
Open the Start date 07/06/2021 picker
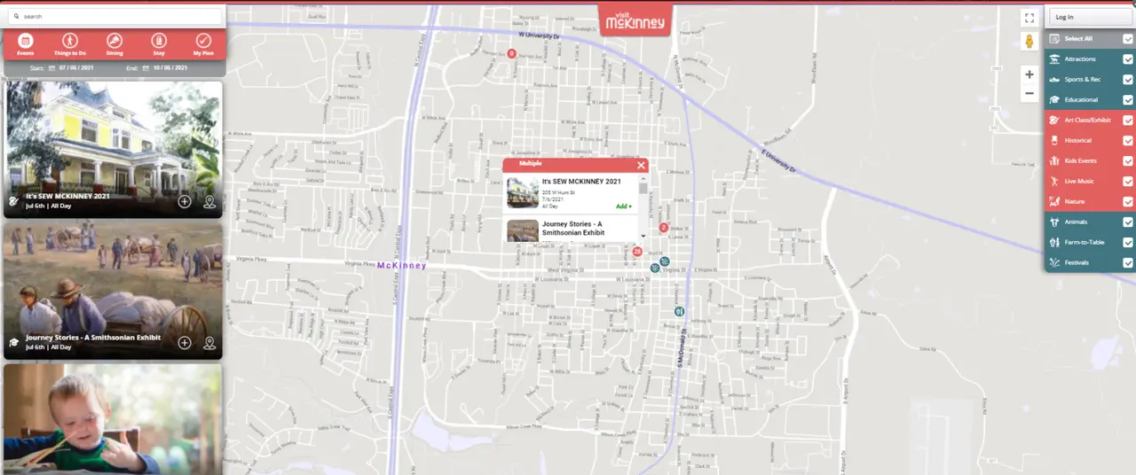click(77, 67)
